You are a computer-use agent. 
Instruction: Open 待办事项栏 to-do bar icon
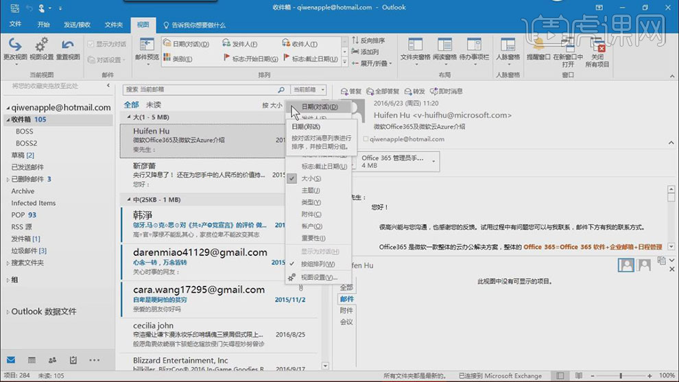474,45
